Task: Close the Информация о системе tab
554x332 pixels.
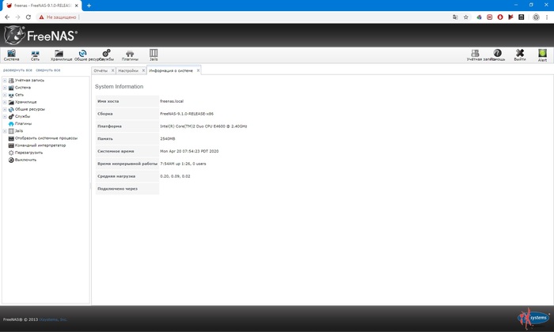Action: click(x=199, y=70)
